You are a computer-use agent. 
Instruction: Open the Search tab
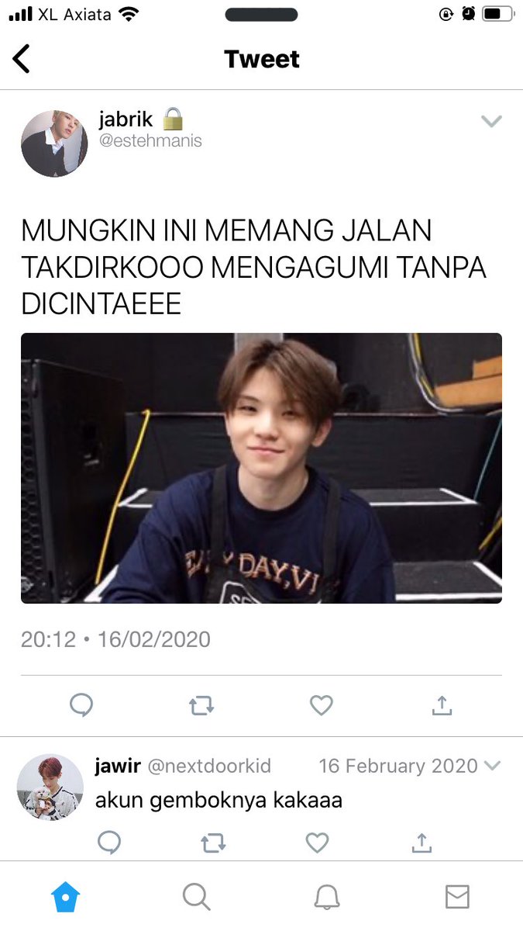(197, 897)
